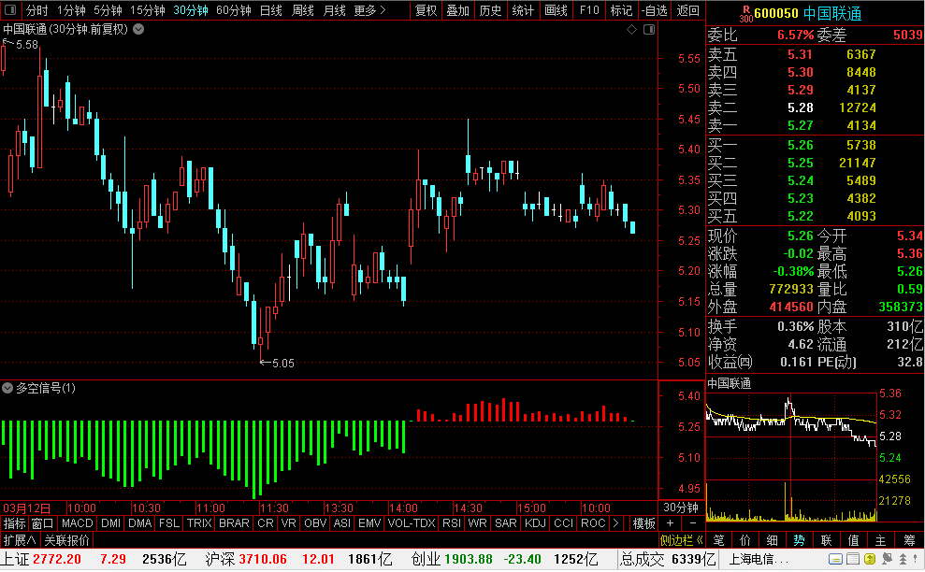The image size is (925, 572).
Task: Open the 关联报价 related quotes tab
Action: coord(66,540)
